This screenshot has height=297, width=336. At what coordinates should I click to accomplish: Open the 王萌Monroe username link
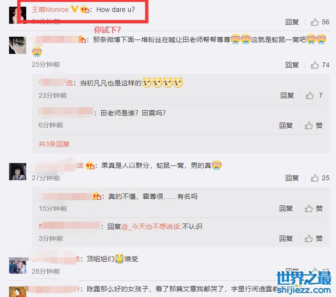(50, 10)
